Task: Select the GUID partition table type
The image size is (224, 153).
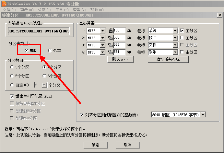Action: [x=50, y=51]
